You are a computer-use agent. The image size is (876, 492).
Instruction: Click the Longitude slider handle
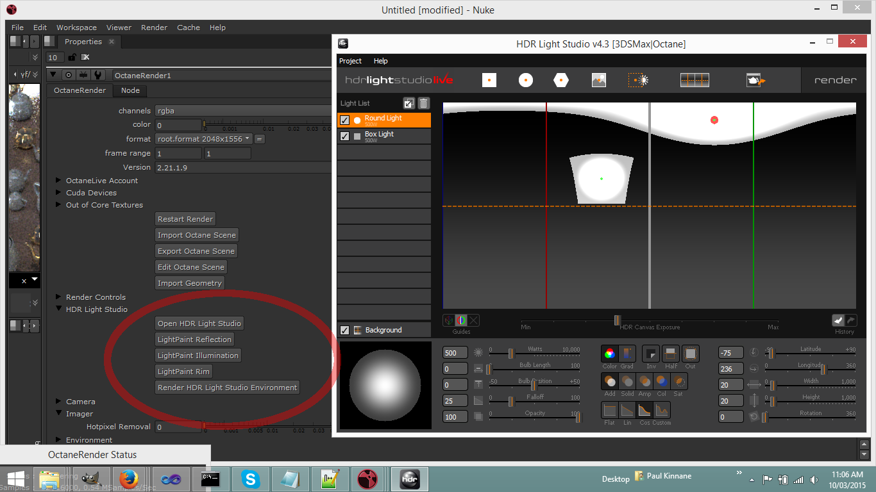pyautogui.click(x=823, y=369)
